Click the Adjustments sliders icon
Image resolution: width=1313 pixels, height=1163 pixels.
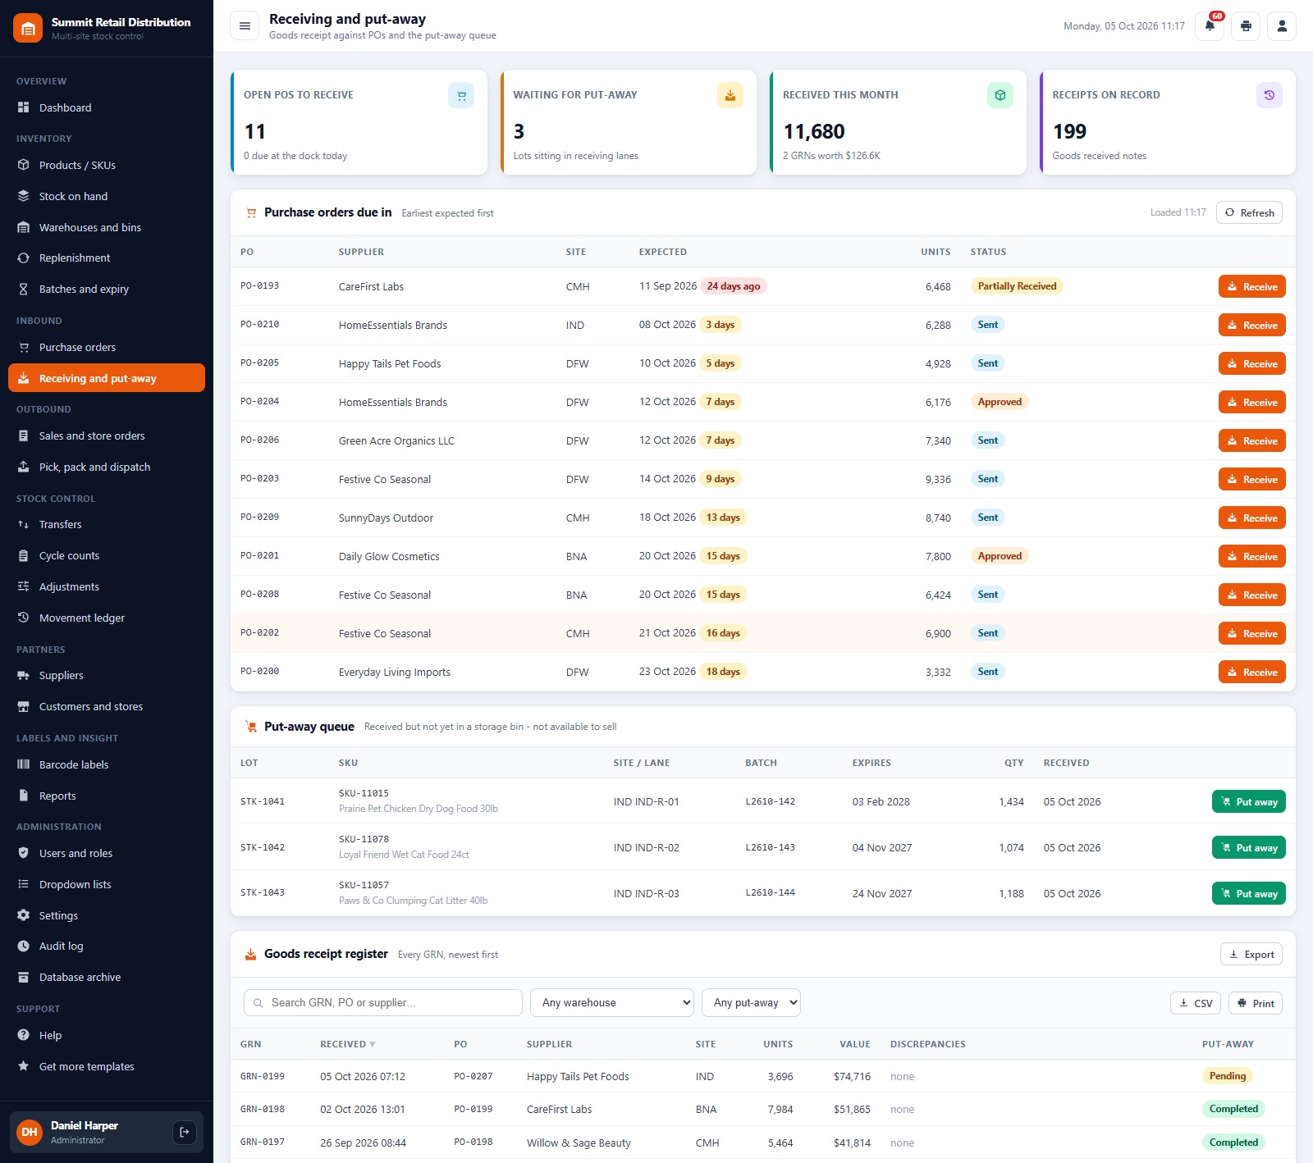point(24,586)
